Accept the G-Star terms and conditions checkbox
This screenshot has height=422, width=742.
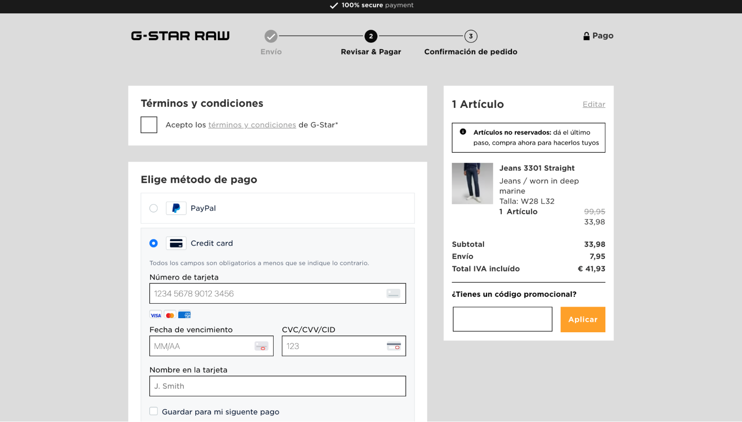[149, 125]
